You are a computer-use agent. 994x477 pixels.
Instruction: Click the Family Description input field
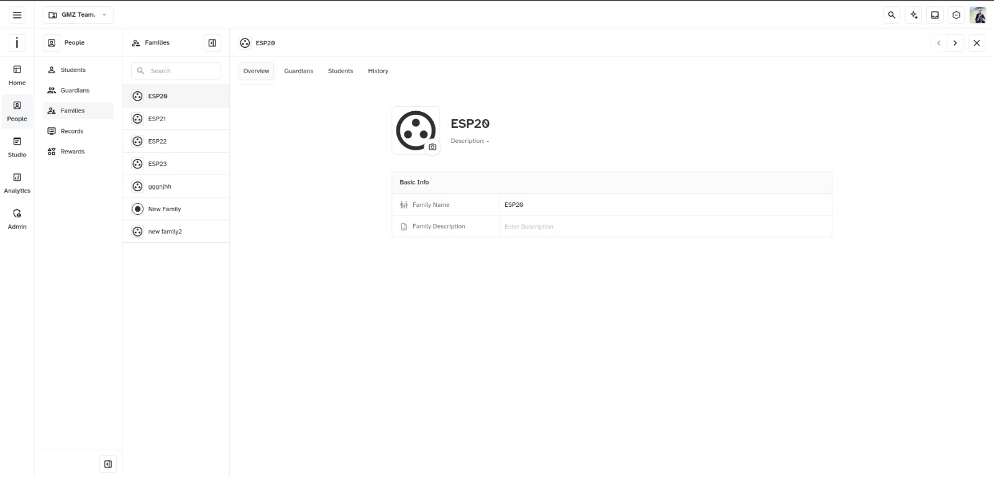665,227
